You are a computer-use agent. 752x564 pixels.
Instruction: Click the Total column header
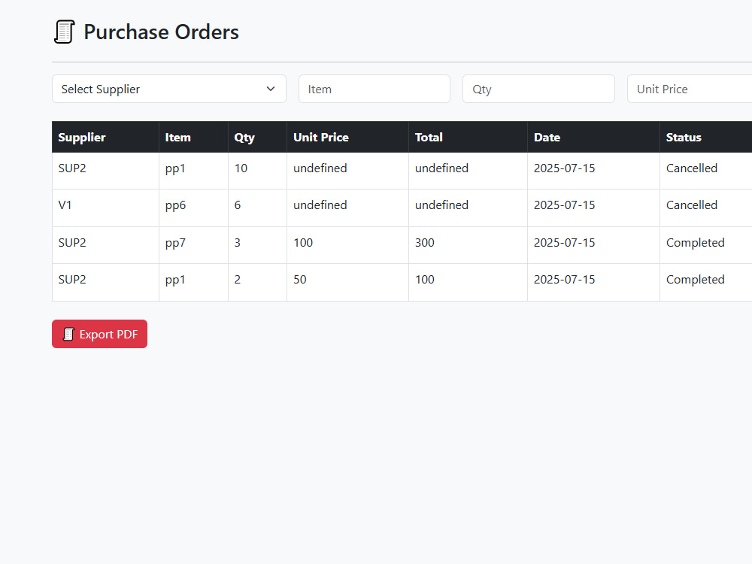click(x=468, y=137)
